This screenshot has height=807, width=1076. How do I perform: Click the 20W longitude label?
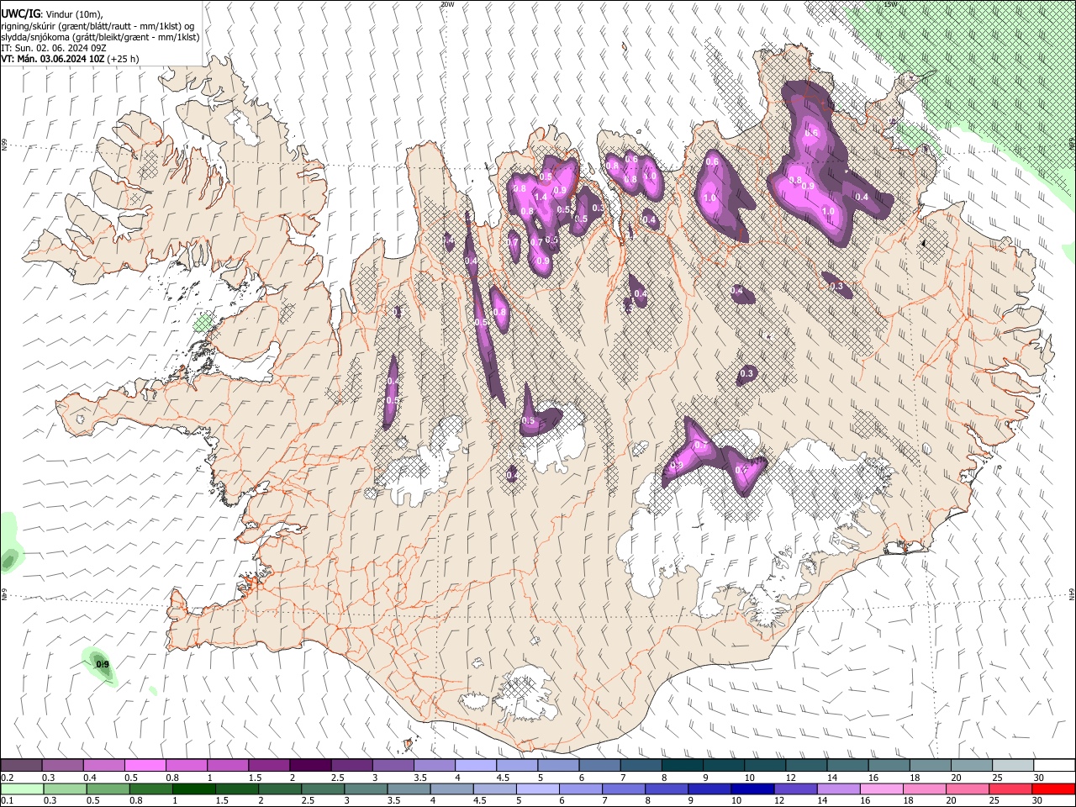pyautogui.click(x=447, y=4)
